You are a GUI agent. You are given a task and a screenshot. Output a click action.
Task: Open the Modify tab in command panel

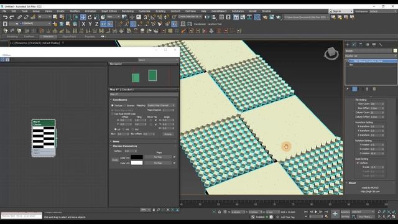[354, 44]
